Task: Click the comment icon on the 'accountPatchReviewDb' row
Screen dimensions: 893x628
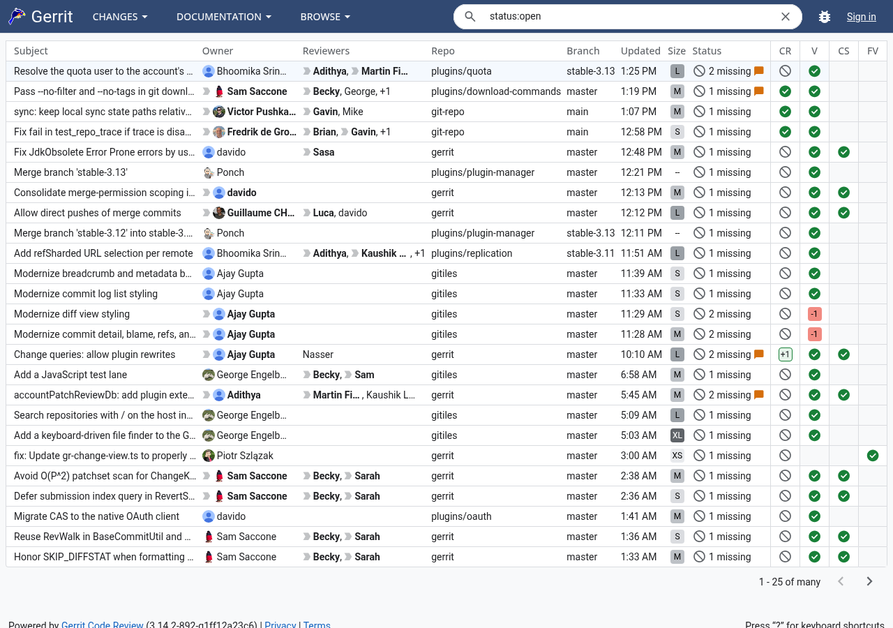Action: point(759,395)
